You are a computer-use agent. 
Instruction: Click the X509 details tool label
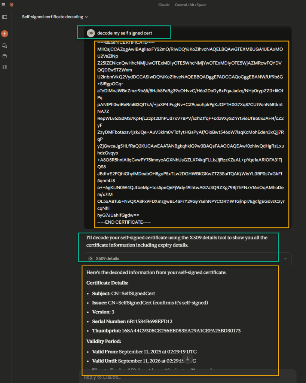[107, 258]
